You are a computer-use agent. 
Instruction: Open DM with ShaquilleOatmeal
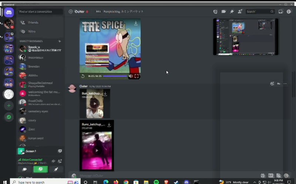[40, 84]
